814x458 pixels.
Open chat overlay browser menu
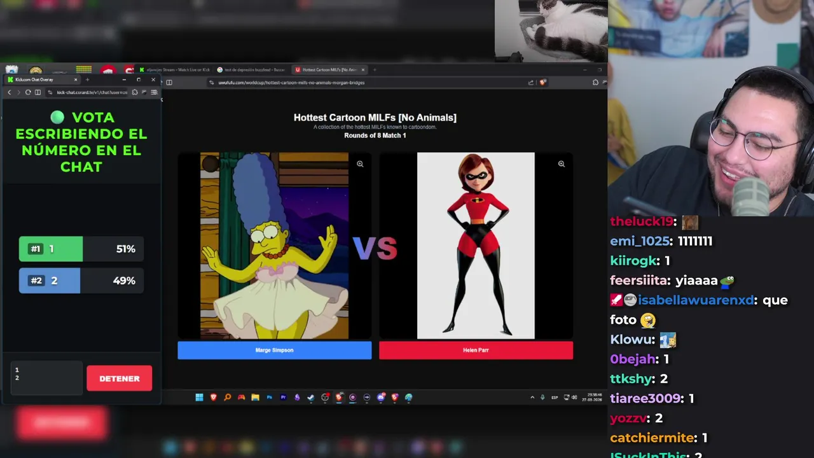click(x=154, y=92)
